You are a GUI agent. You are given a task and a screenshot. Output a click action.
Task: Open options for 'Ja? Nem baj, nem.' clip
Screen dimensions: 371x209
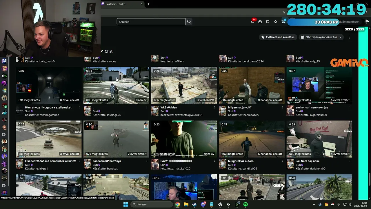(x=350, y=161)
